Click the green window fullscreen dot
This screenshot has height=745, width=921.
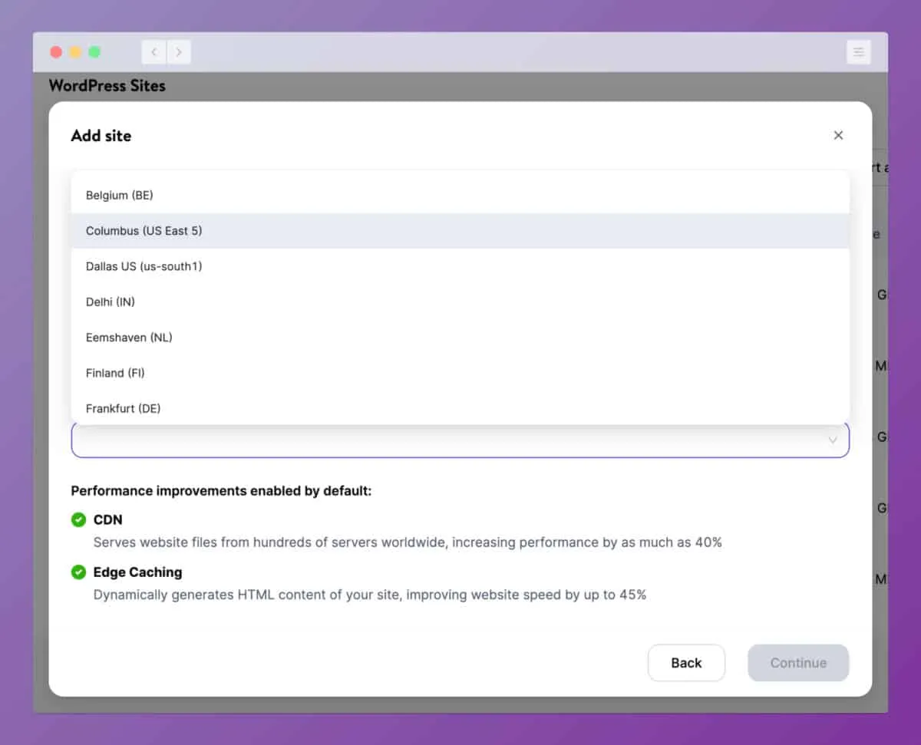94,52
